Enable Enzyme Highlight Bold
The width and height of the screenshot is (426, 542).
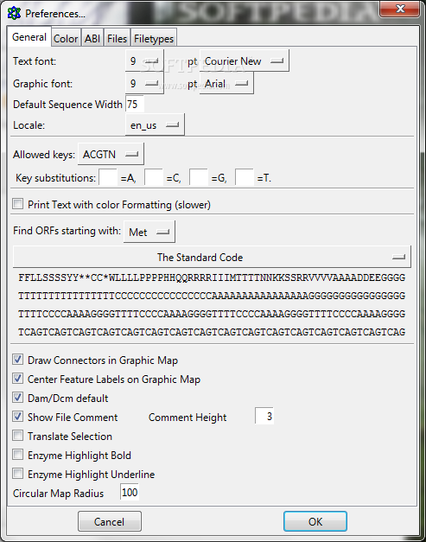(x=17, y=455)
